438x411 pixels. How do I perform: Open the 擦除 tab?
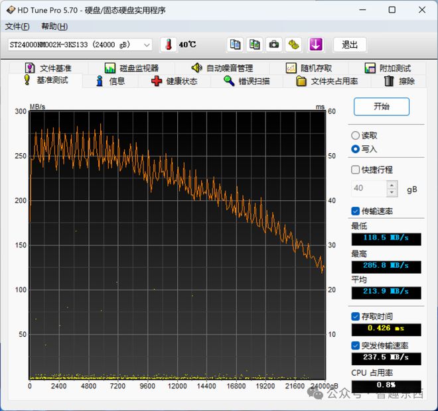pyautogui.click(x=400, y=81)
